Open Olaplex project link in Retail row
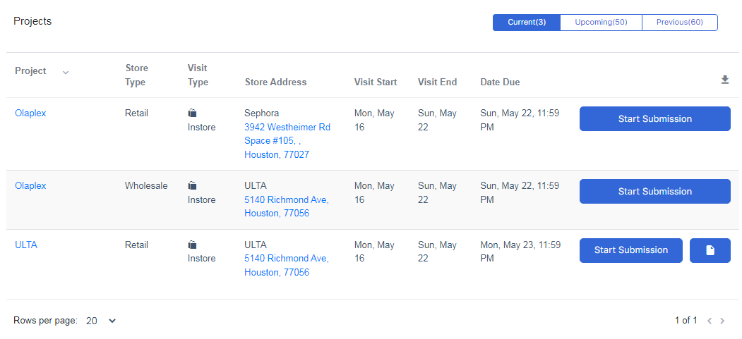 pos(30,113)
